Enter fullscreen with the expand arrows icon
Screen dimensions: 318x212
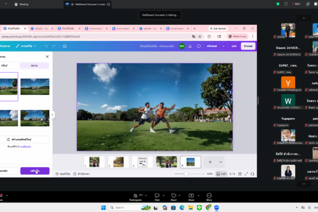pyautogui.click(x=246, y=174)
